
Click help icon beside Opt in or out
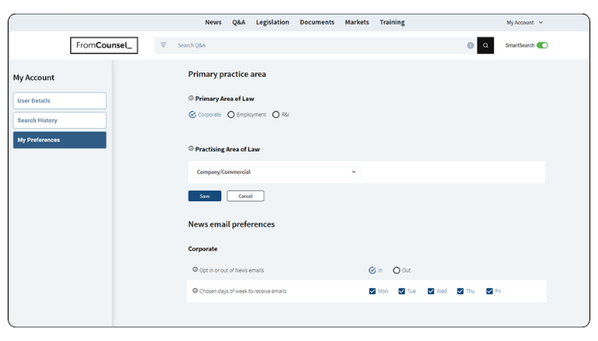195,269
